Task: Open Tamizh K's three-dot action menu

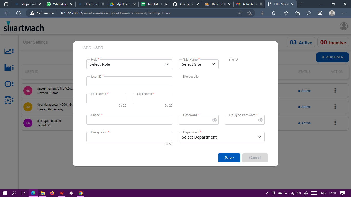Action: point(335,123)
